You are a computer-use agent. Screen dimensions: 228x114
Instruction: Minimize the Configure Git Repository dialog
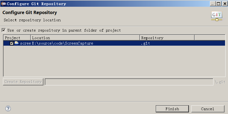click(x=213, y=4)
